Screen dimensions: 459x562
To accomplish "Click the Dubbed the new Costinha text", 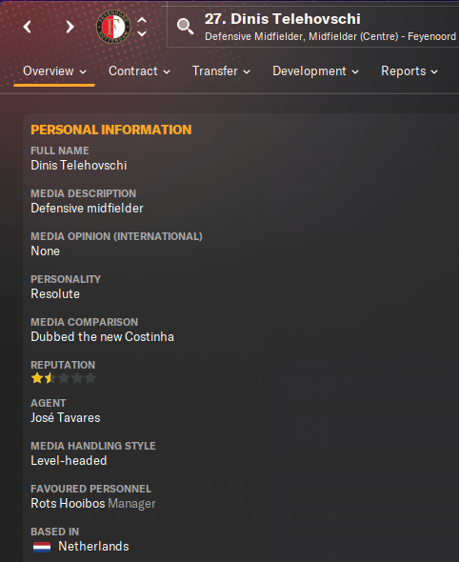I will 102,336.
